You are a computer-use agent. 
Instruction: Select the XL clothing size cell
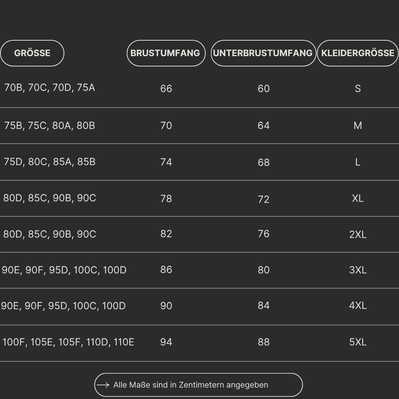358,198
